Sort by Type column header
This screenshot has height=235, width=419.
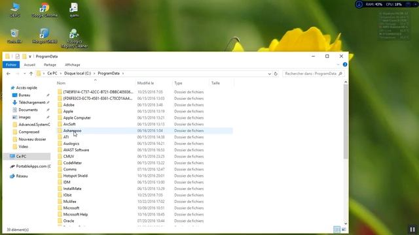pyautogui.click(x=191, y=83)
